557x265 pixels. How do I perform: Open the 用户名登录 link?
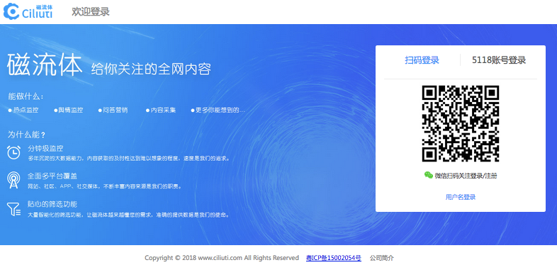point(461,197)
